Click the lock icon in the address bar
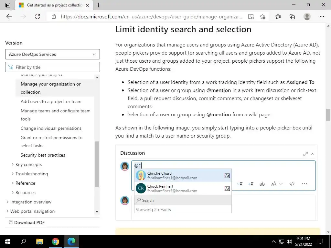 click(54, 16)
